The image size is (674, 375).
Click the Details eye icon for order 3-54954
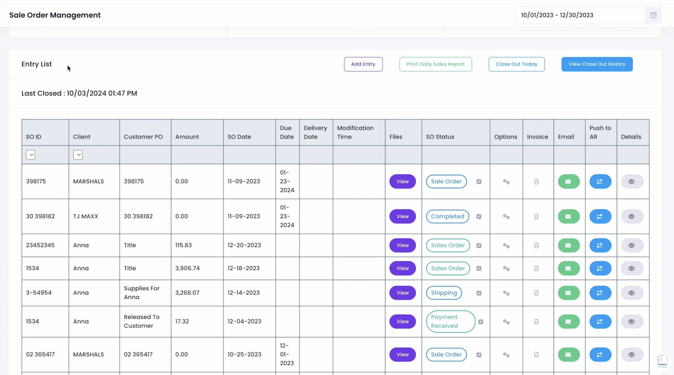[x=631, y=293]
